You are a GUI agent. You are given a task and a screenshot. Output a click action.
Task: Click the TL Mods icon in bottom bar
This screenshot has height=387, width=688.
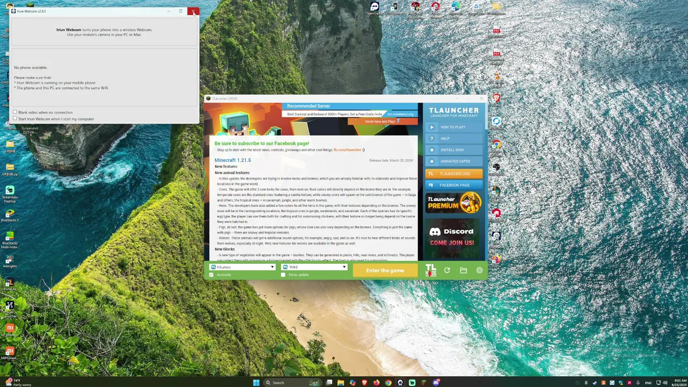point(431,270)
